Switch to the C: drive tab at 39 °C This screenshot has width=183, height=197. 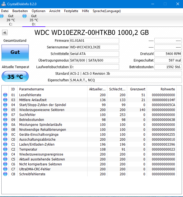[x=11, y=20]
